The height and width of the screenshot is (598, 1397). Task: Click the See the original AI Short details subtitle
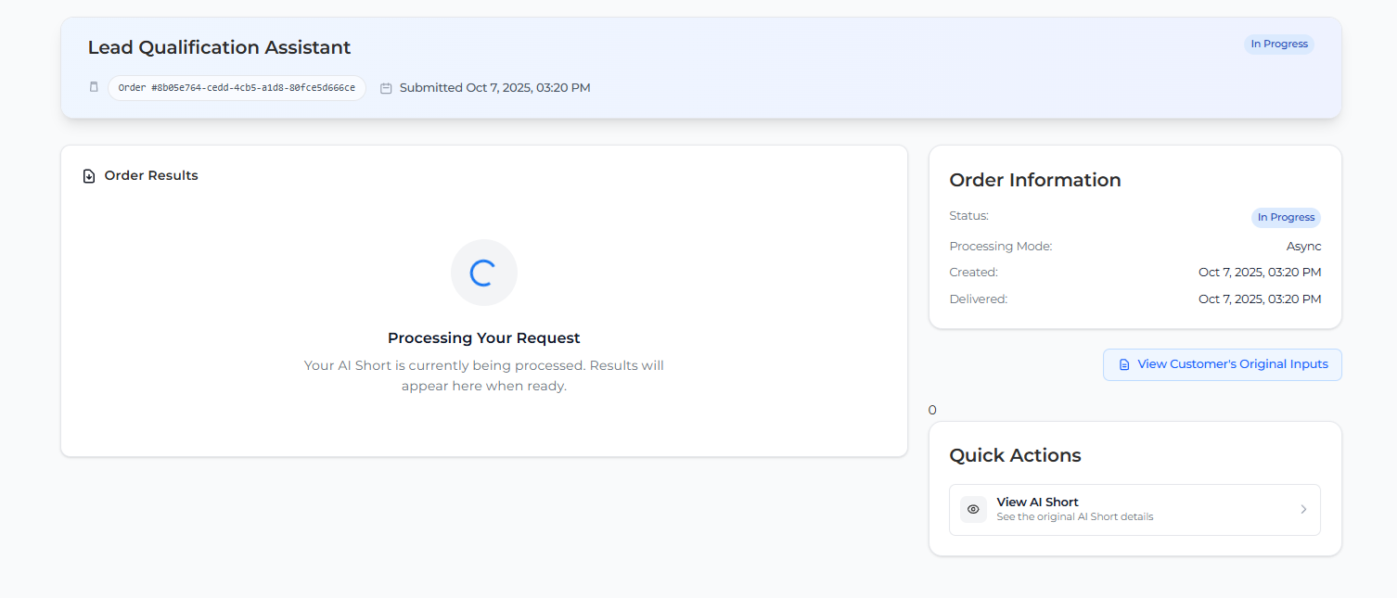click(x=1074, y=517)
